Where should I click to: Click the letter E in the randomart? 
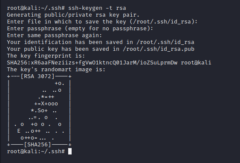[x=19, y=131]
